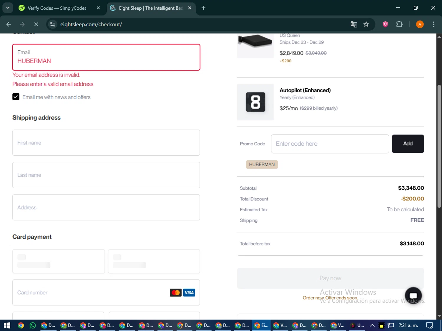442x331 pixels.
Task: Go back to the previous page
Action: tap(9, 24)
